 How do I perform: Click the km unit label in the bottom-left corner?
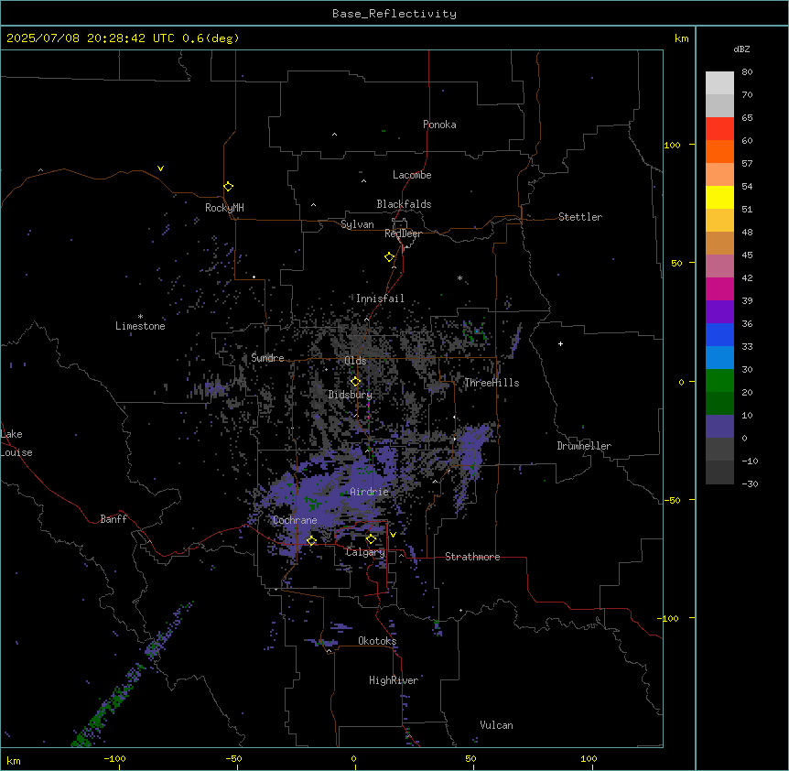point(14,761)
